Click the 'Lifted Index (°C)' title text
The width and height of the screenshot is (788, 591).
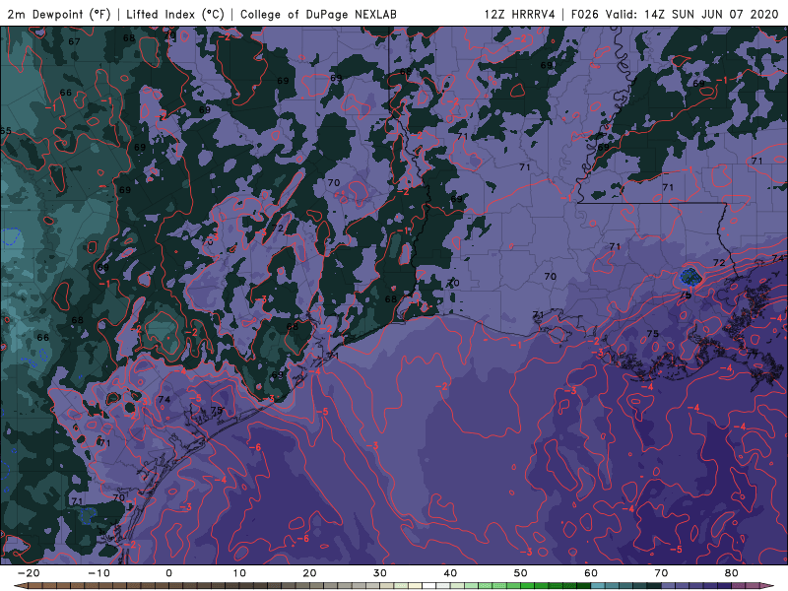[175, 14]
